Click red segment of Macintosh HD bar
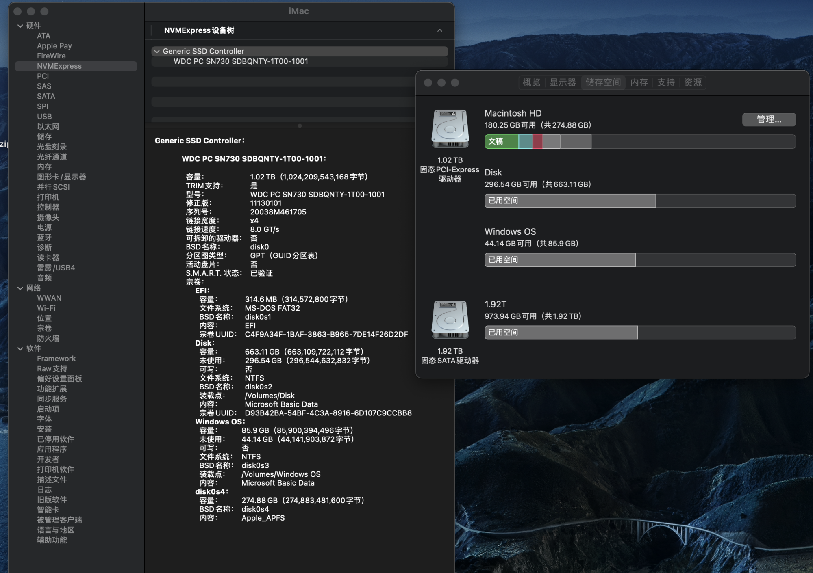The height and width of the screenshot is (573, 813). click(x=537, y=141)
